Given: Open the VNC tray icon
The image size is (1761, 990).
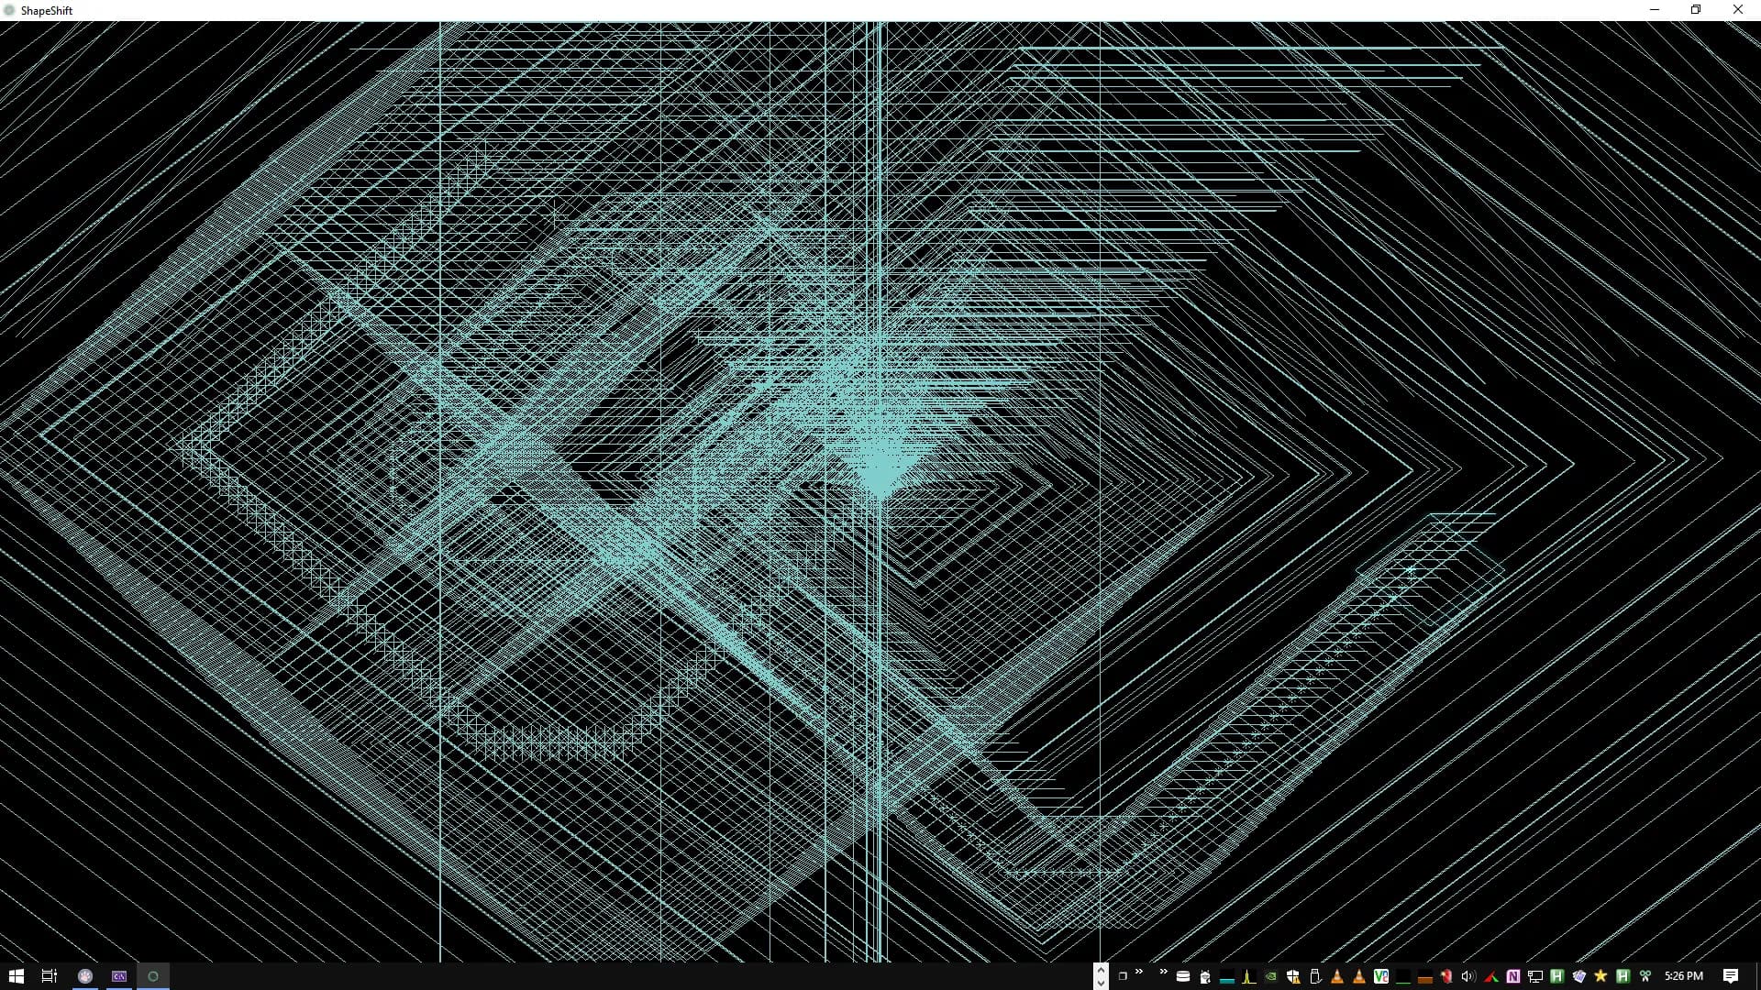Looking at the screenshot, I should [1381, 976].
